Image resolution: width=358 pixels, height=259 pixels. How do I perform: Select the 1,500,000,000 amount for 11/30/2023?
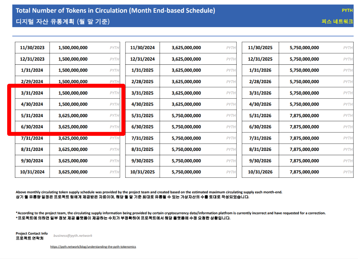pos(73,48)
